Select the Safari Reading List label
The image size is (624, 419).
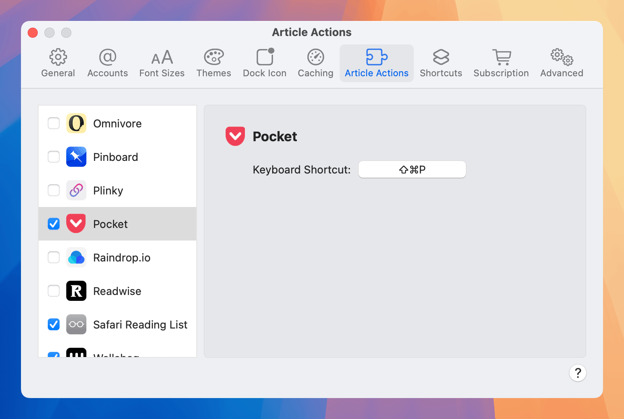click(x=140, y=325)
